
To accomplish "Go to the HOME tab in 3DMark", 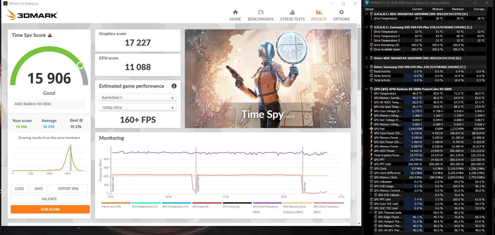I will [235, 16].
